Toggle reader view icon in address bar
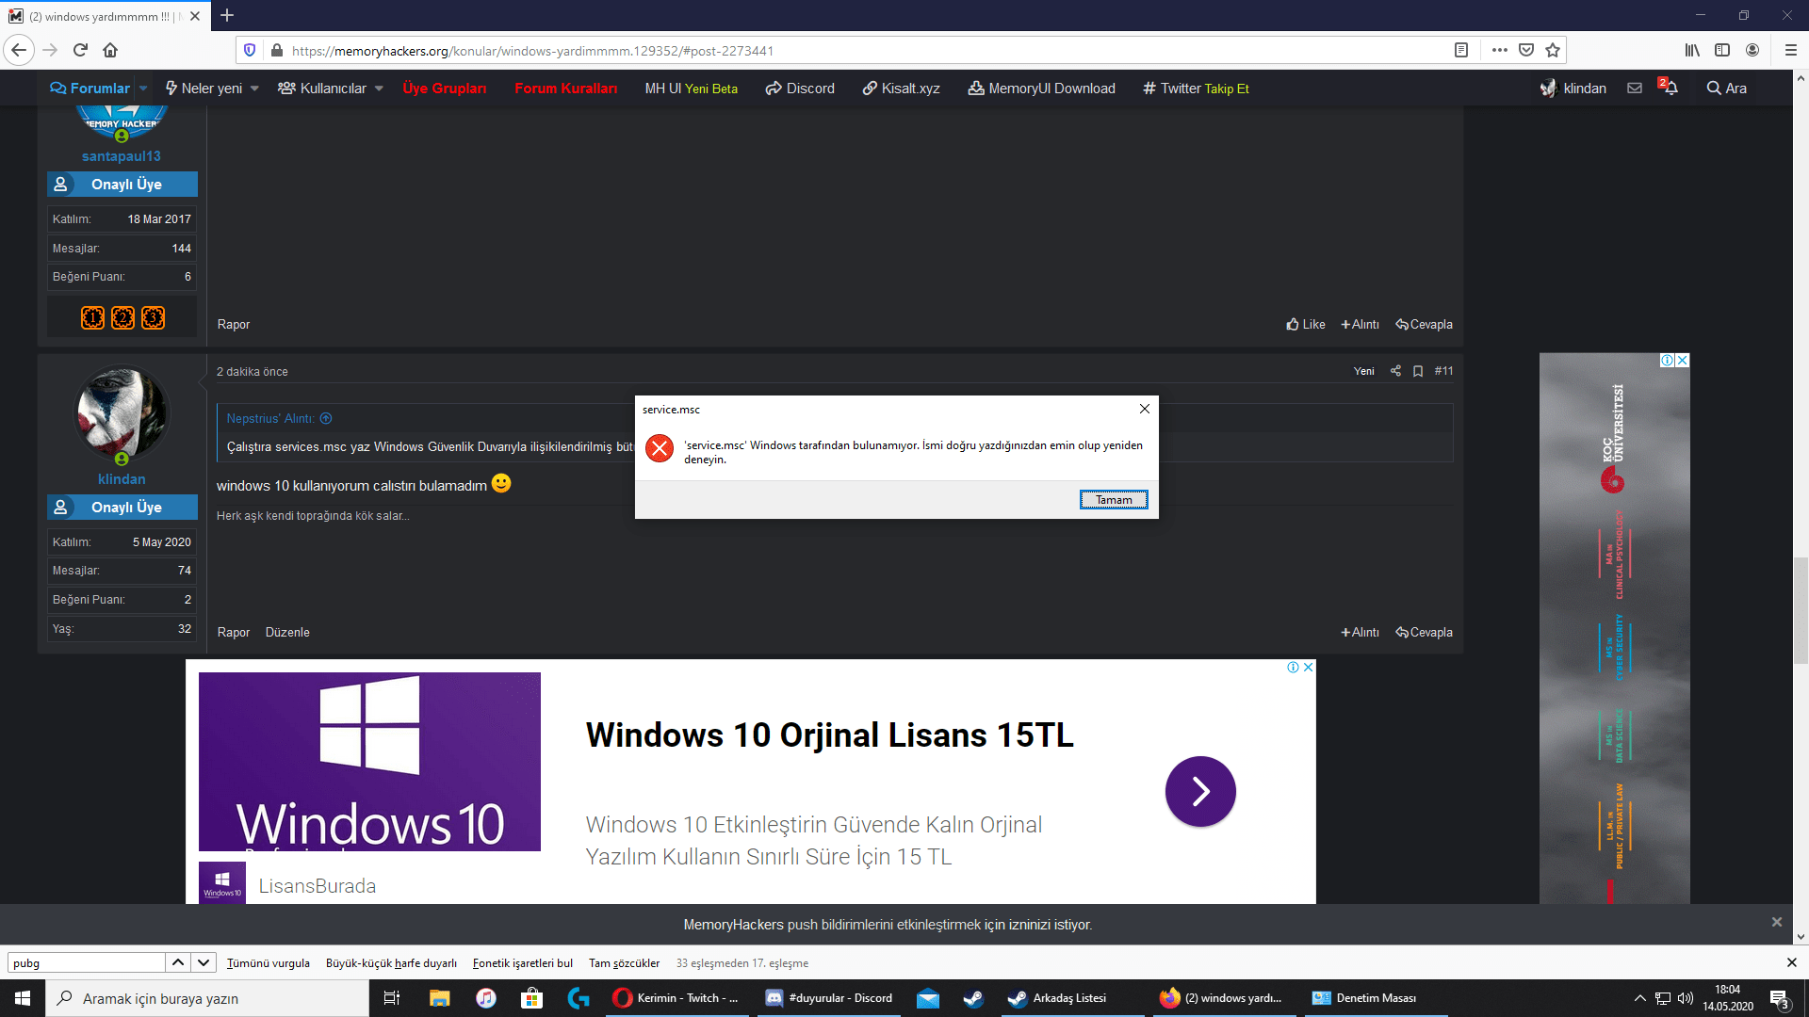This screenshot has height=1017, width=1809. pyautogui.click(x=1461, y=50)
